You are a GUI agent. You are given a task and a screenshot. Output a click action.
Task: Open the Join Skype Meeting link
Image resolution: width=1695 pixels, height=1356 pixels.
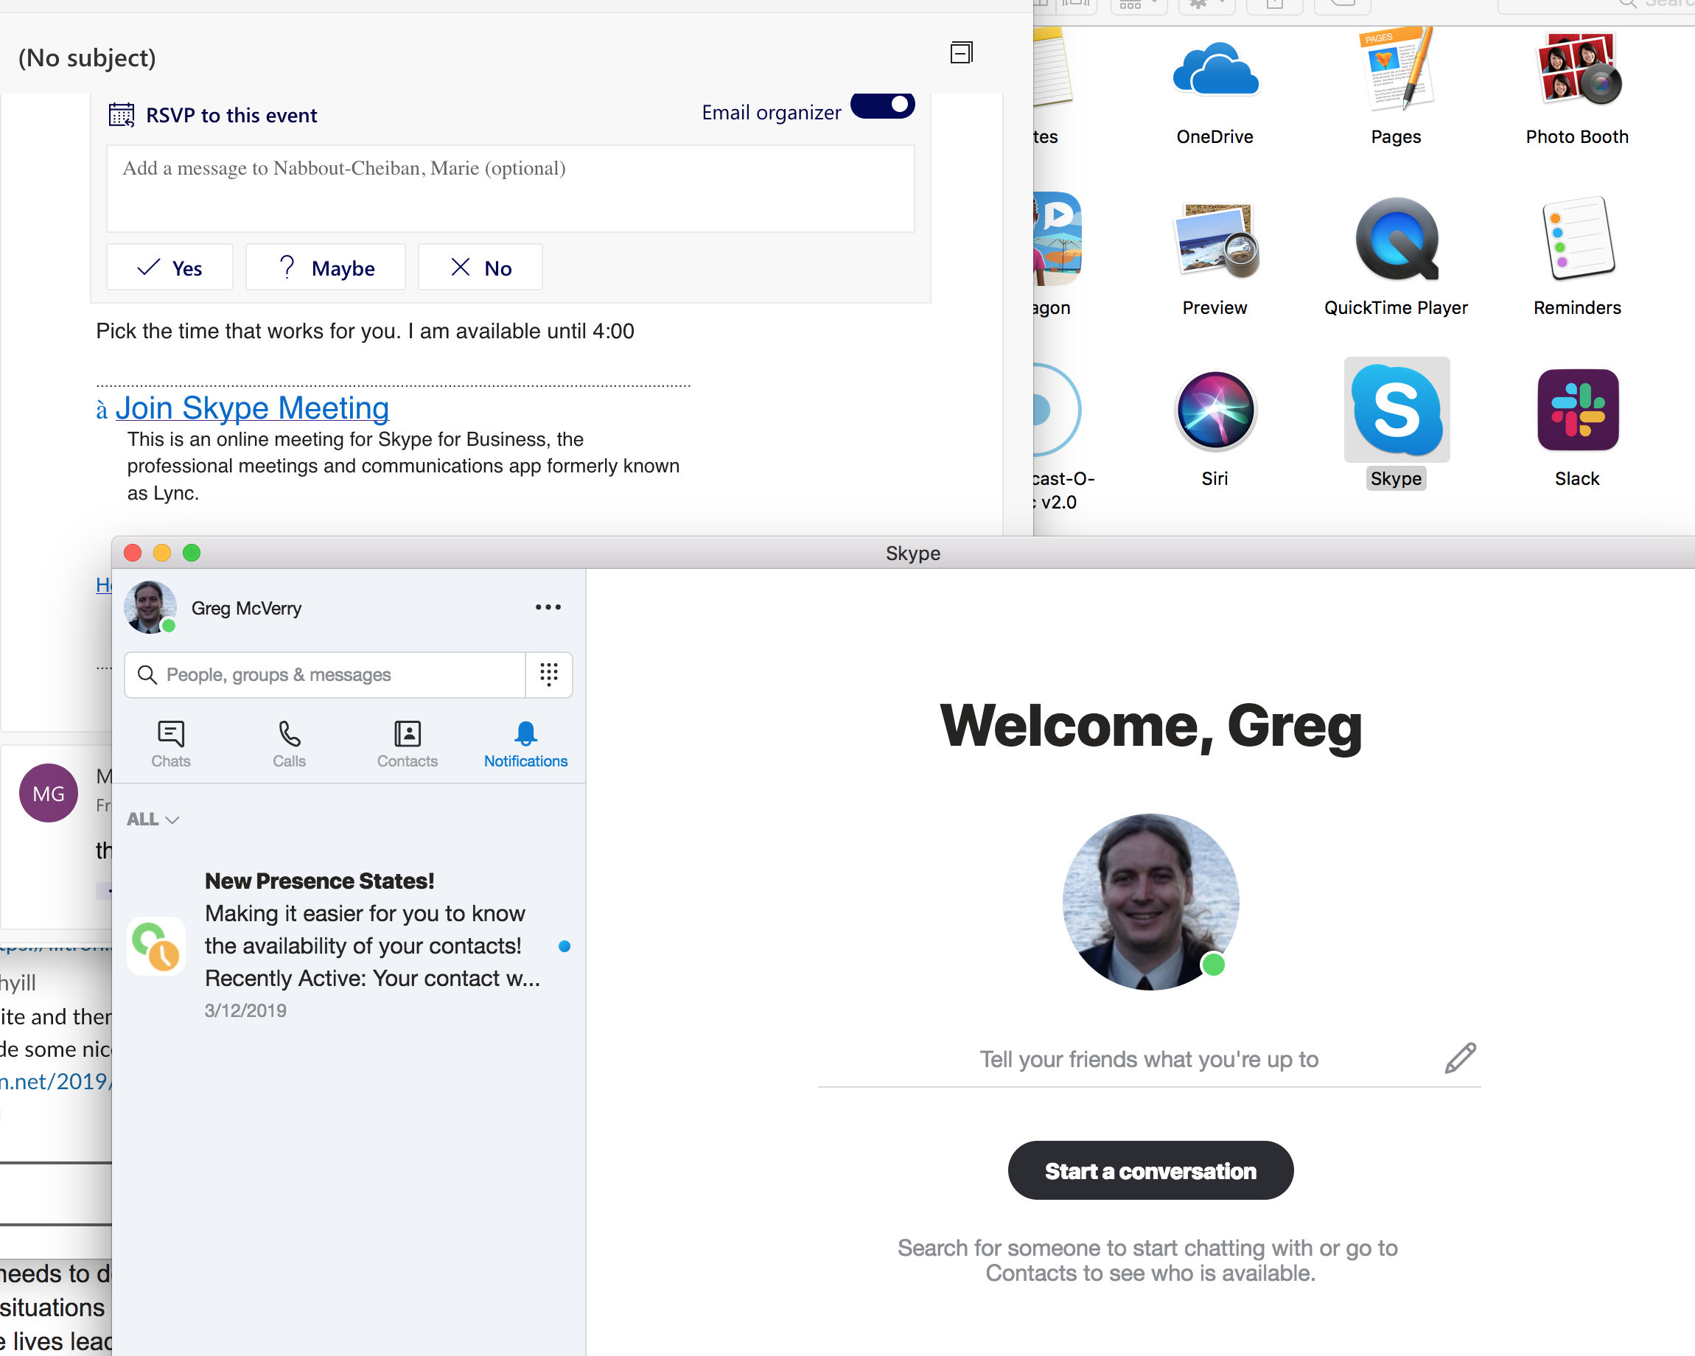[x=252, y=408]
